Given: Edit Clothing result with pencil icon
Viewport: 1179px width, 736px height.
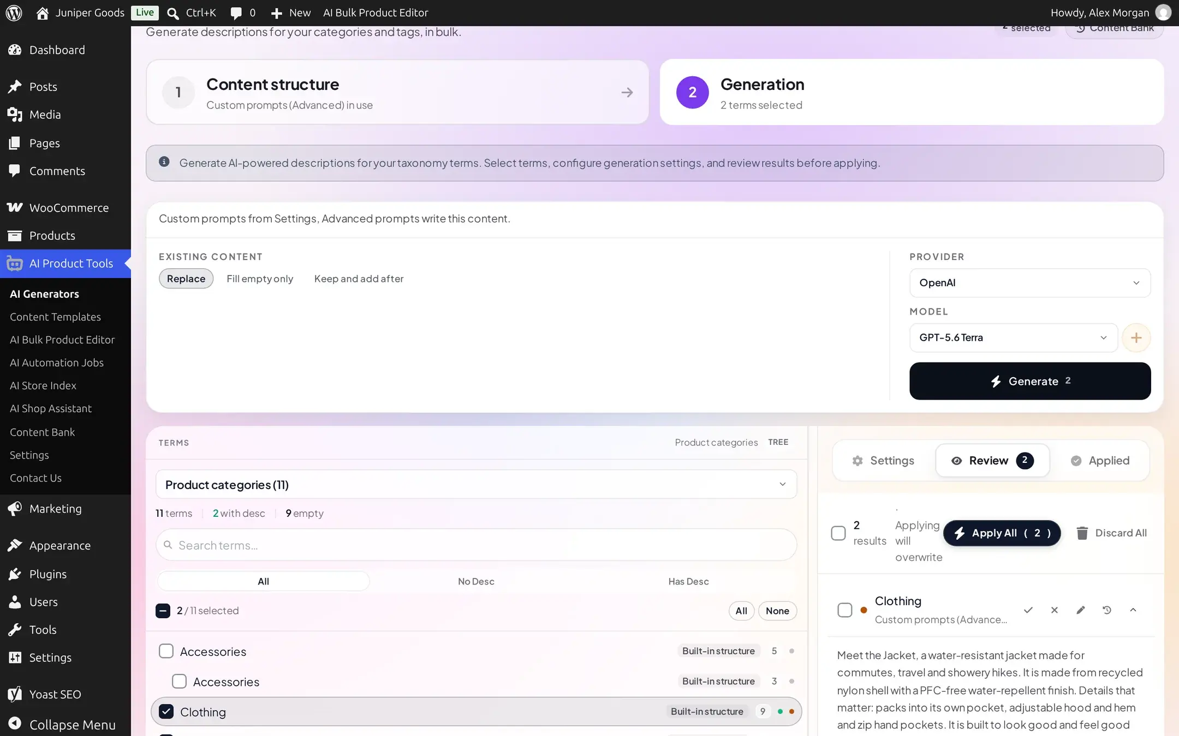Looking at the screenshot, I should (x=1081, y=610).
